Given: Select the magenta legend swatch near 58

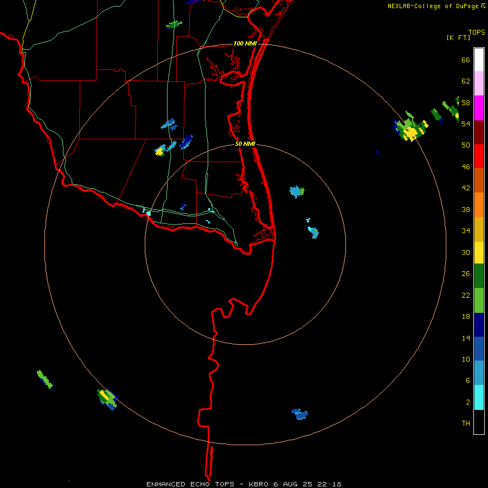Looking at the screenshot, I should click(479, 108).
